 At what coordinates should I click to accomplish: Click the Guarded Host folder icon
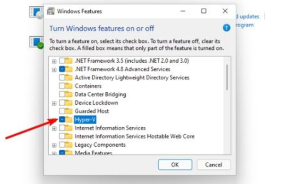click(69, 111)
